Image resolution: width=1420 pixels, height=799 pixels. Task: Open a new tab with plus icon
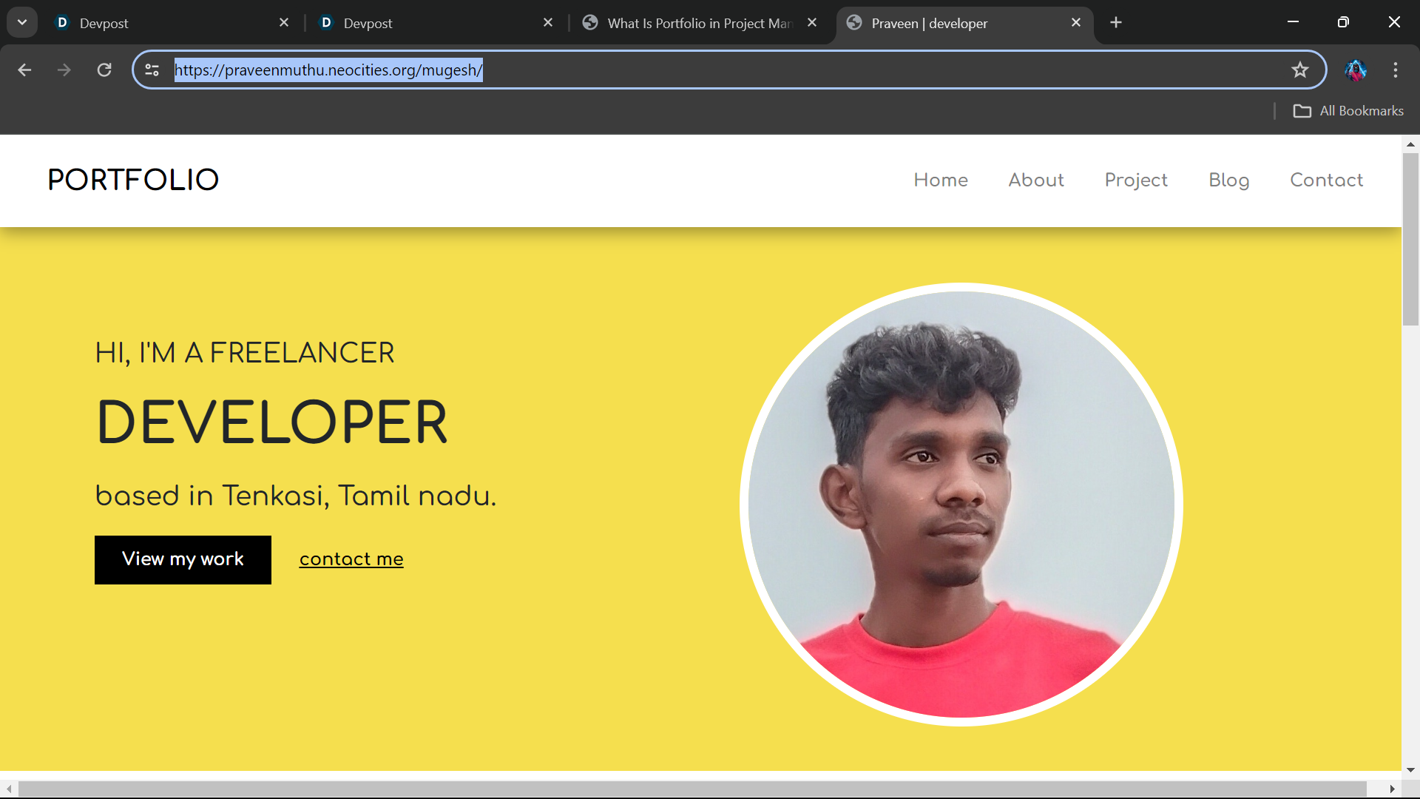tap(1116, 22)
